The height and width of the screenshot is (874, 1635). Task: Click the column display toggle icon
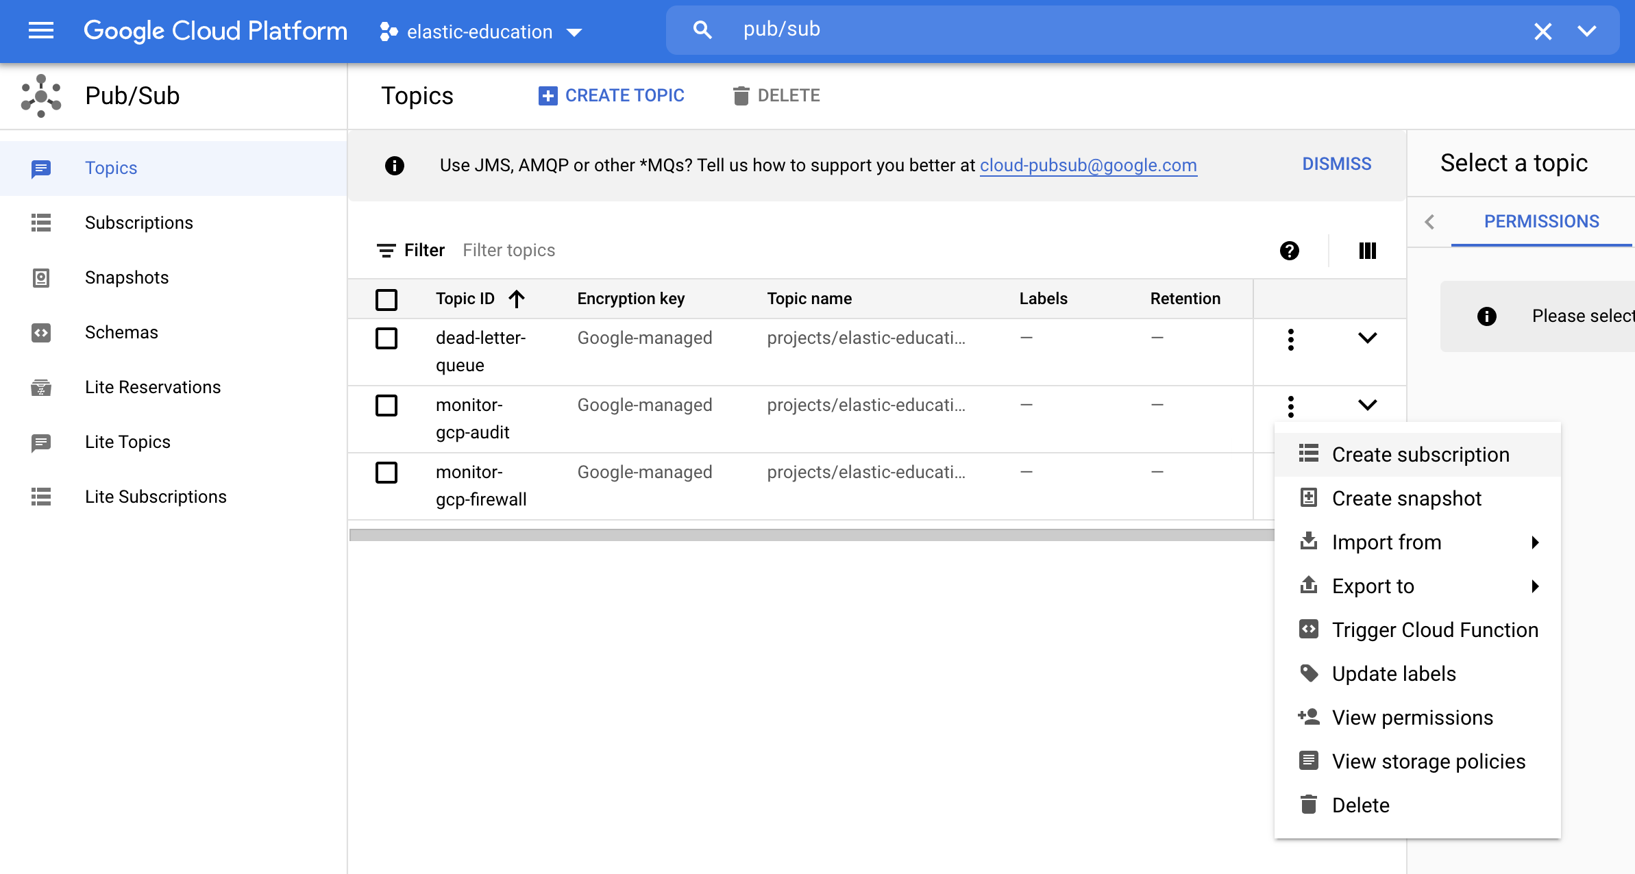tap(1367, 251)
